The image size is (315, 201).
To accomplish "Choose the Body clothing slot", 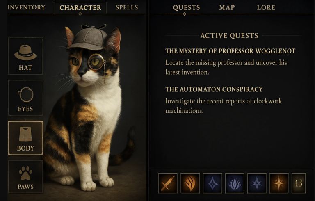I will (x=25, y=138).
